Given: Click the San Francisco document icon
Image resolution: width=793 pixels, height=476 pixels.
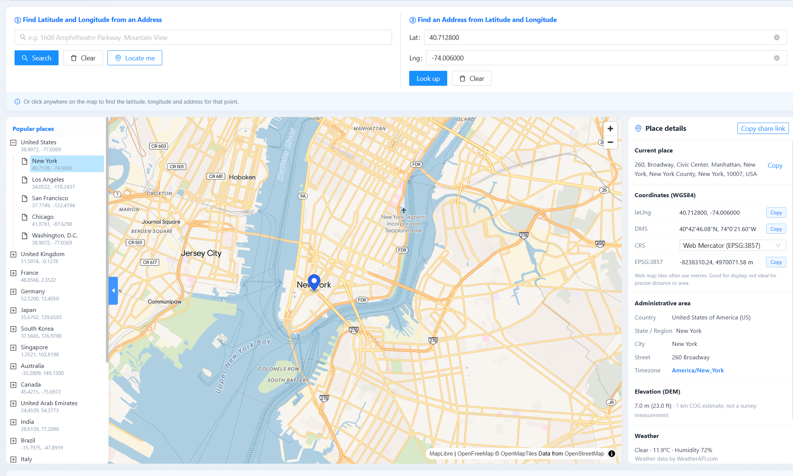Looking at the screenshot, I should [x=25, y=198].
